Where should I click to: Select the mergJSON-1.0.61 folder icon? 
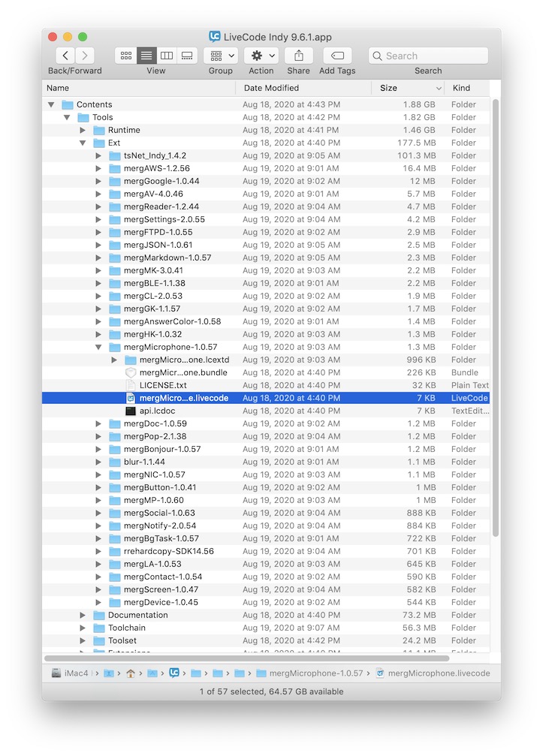(x=115, y=245)
